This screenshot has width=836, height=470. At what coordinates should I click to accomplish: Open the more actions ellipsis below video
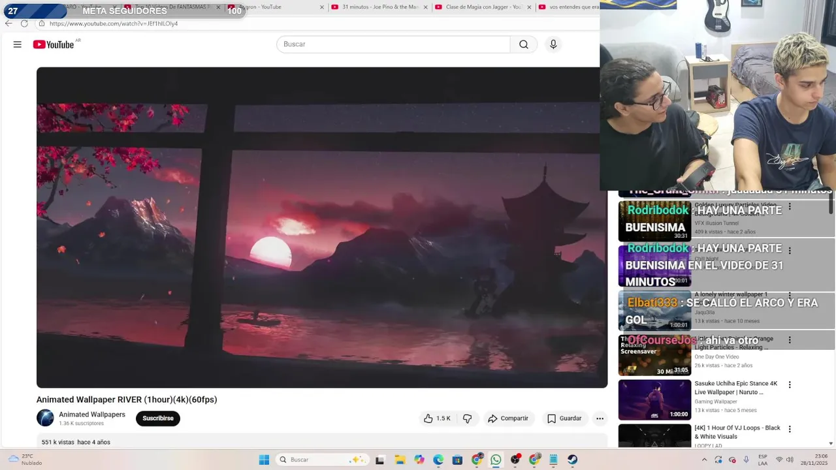(x=600, y=418)
